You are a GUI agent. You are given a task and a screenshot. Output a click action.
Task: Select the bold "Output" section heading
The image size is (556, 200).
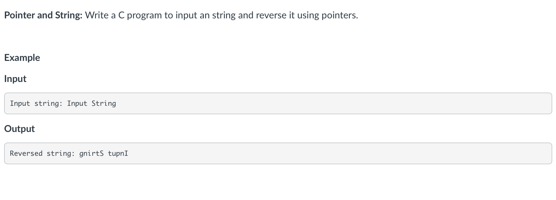[x=19, y=129]
